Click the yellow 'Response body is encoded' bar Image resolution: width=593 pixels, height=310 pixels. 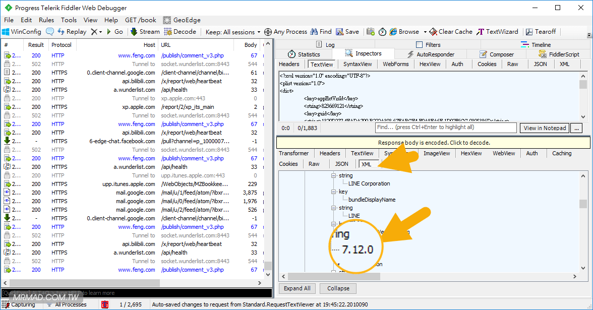(434, 143)
